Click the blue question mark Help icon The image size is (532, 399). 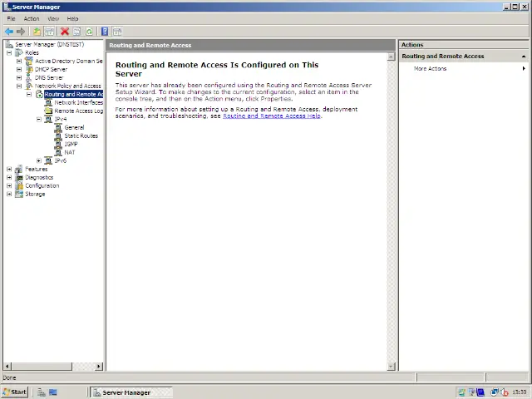(105, 32)
